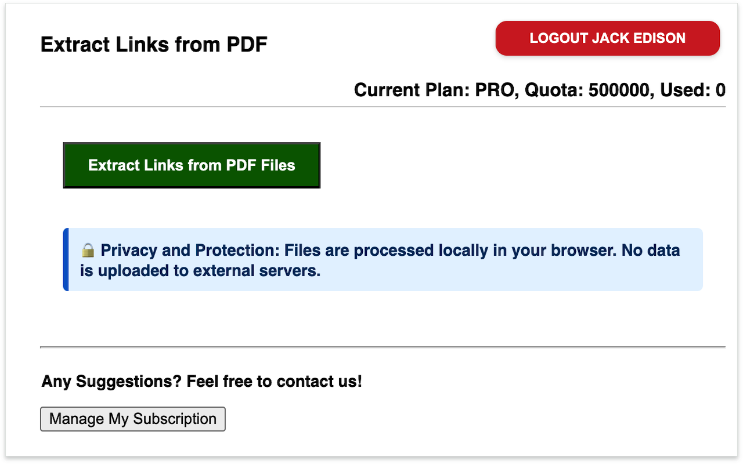This screenshot has width=743, height=464.
Task: Open Manage My Subscription
Action: click(132, 419)
